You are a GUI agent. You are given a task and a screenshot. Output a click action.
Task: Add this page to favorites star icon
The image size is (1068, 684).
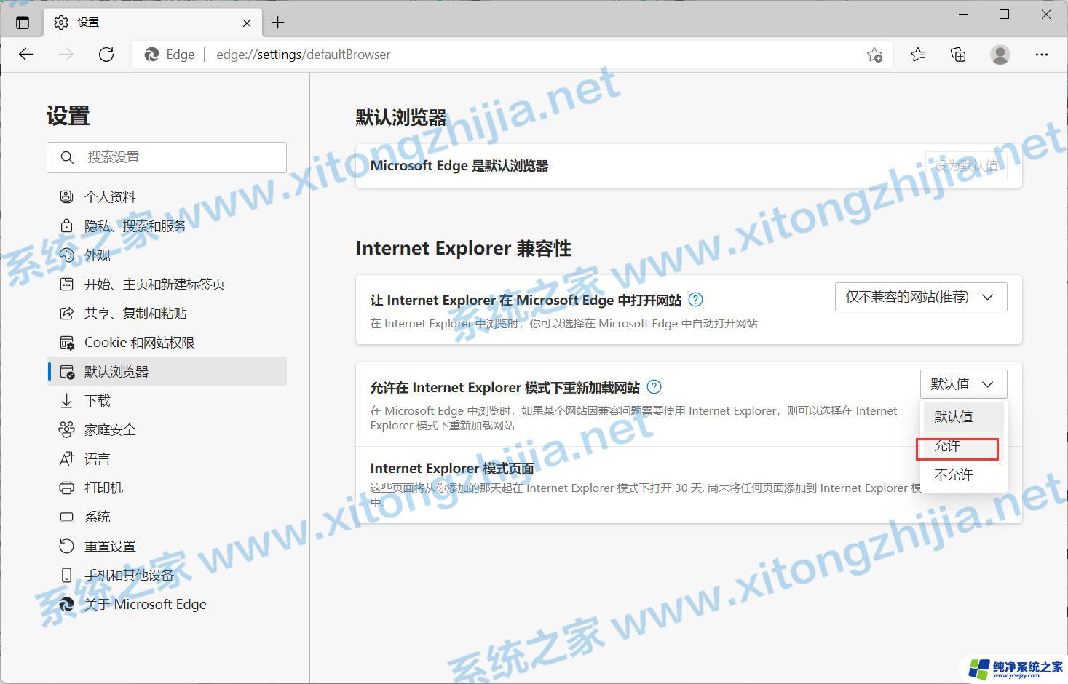tap(874, 55)
